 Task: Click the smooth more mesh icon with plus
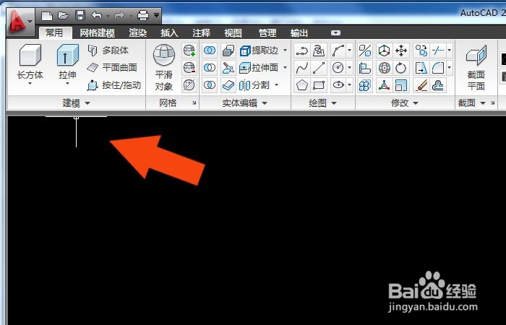click(x=189, y=51)
